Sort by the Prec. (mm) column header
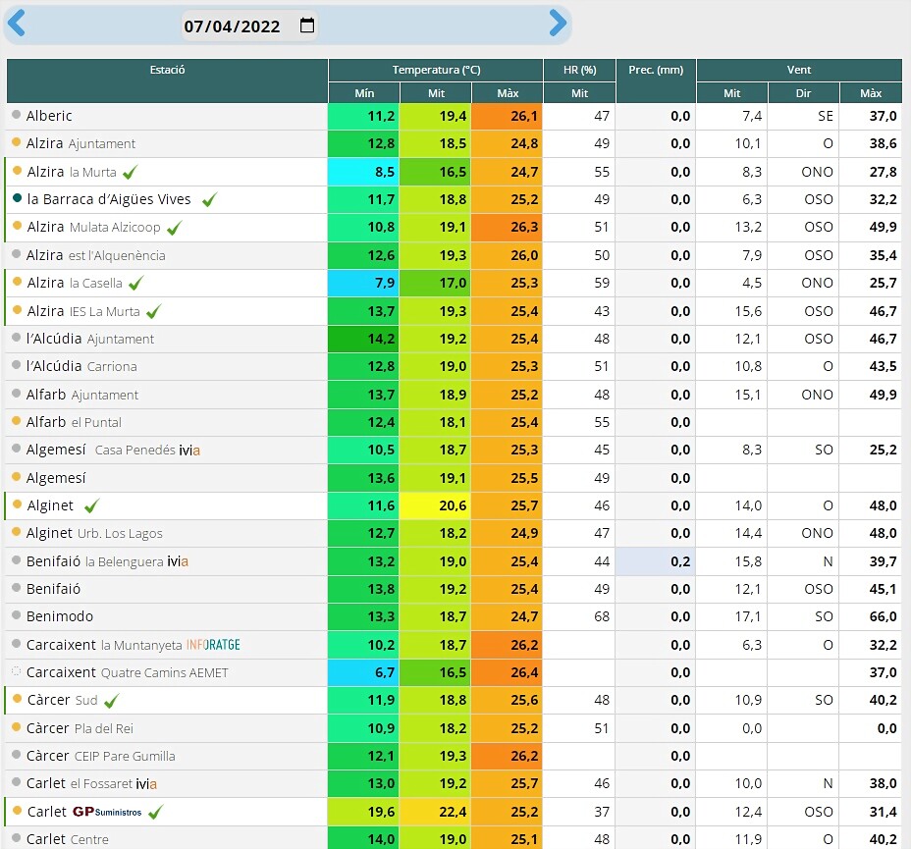Screen dimensions: 911x849 [656, 80]
